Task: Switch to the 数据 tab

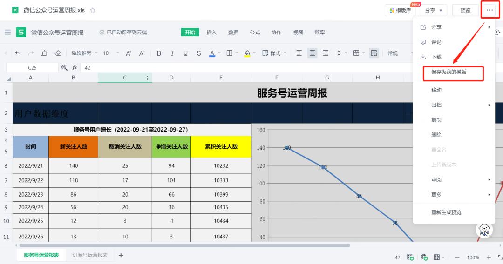Action: coord(233,32)
